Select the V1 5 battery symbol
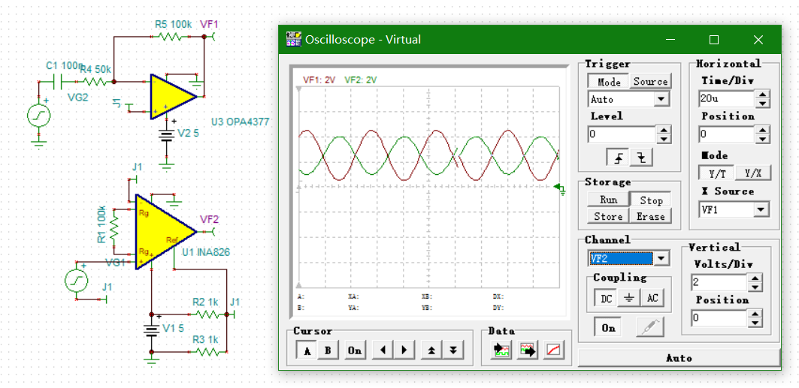 (x=151, y=330)
